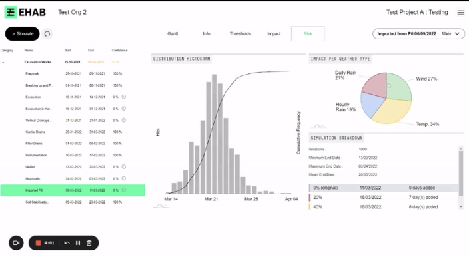Select the 40% breakdown row
469x257 pixels.
click(x=384, y=207)
